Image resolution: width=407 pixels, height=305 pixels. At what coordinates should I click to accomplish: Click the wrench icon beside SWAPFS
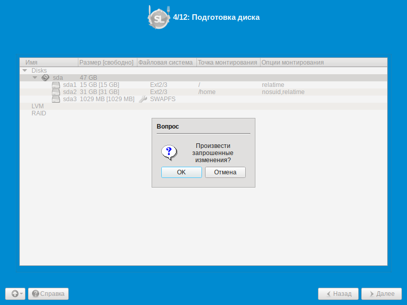point(143,99)
